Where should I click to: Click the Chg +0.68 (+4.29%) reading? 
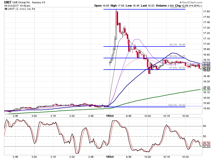pyautogui.click(x=187, y=6)
